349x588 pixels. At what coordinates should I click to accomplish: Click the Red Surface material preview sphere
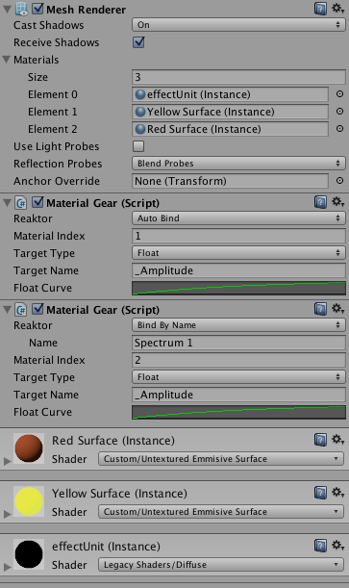click(x=29, y=448)
